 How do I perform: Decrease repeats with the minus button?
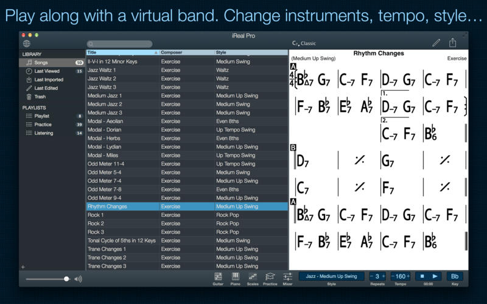tap(371, 277)
